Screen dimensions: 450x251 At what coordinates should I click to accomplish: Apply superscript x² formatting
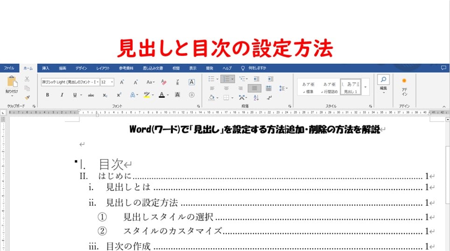point(119,95)
